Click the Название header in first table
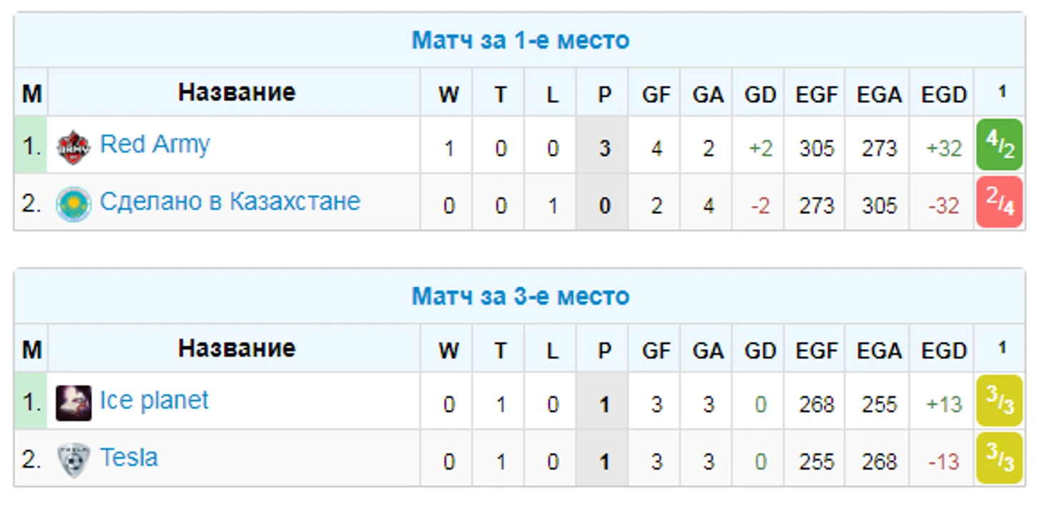1044x507 pixels. pos(236,92)
